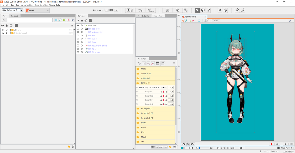The width and height of the screenshot is (295, 153).
Task: Click the long SXx1 parameter slider
Action: click(163, 92)
